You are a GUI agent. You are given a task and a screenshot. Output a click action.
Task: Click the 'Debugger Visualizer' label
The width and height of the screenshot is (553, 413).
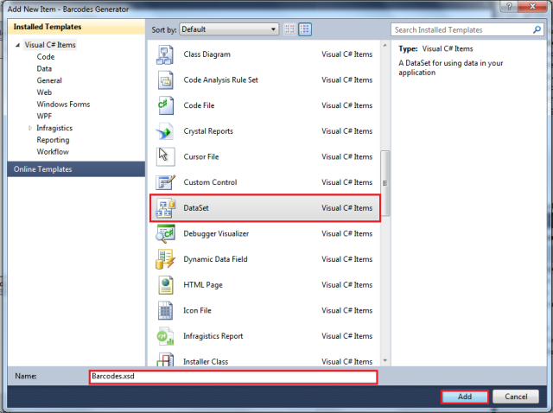[216, 233]
